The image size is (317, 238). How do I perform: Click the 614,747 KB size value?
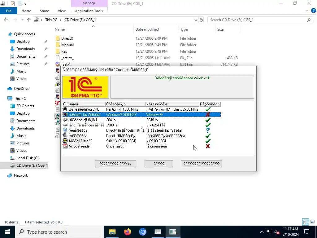[x=229, y=64]
